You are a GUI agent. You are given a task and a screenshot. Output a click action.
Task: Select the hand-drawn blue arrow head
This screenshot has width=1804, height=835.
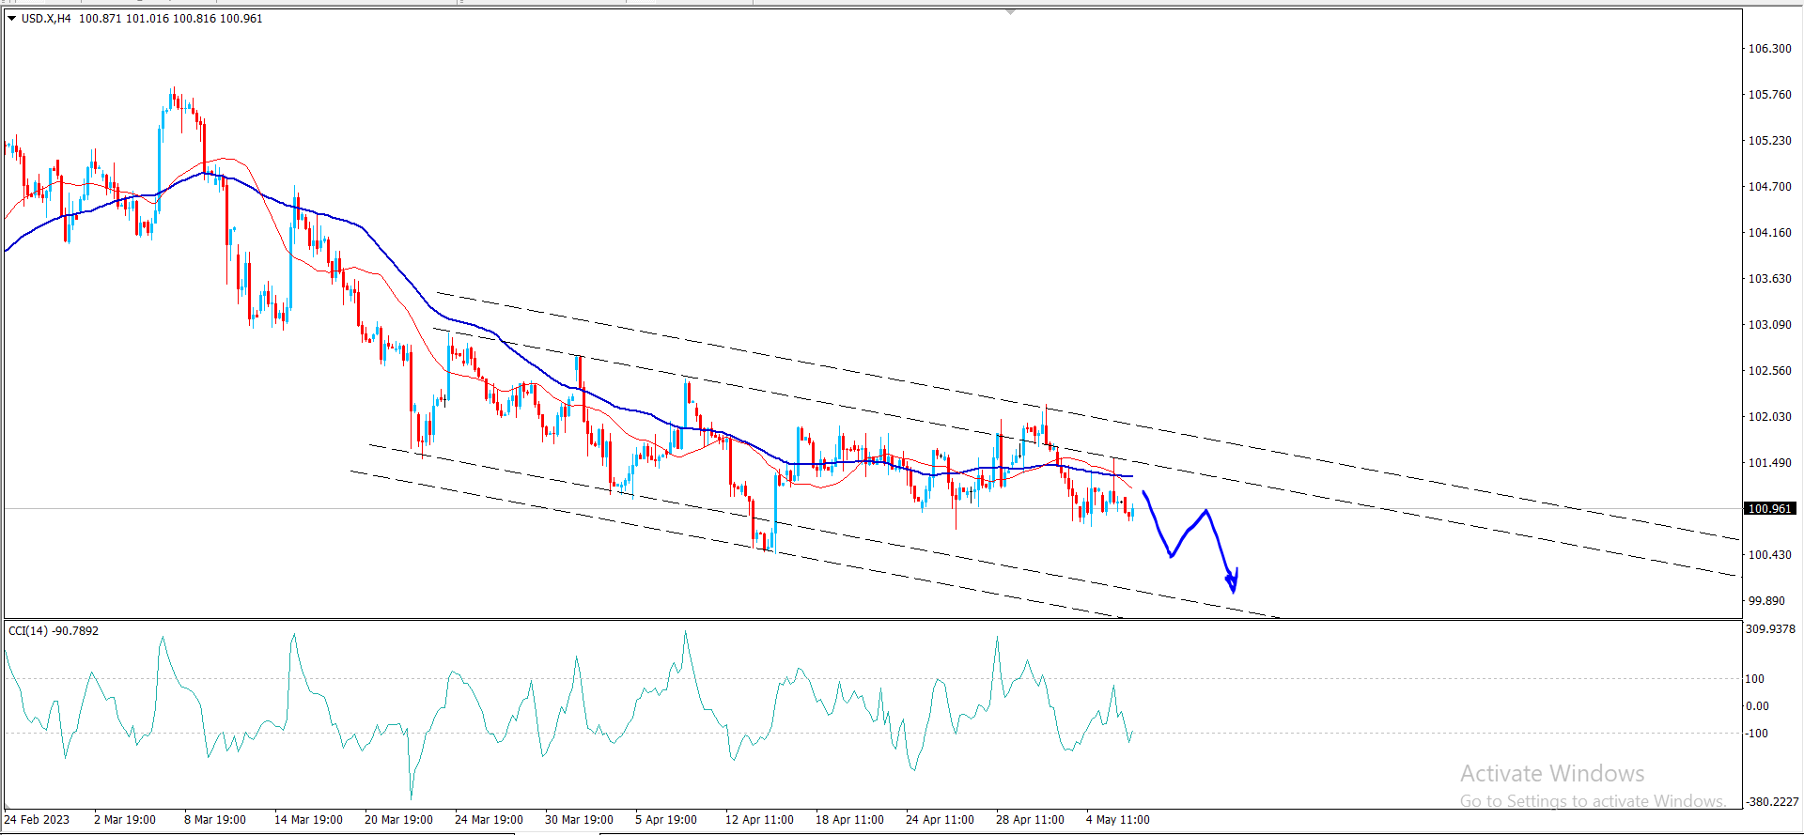click(1232, 583)
